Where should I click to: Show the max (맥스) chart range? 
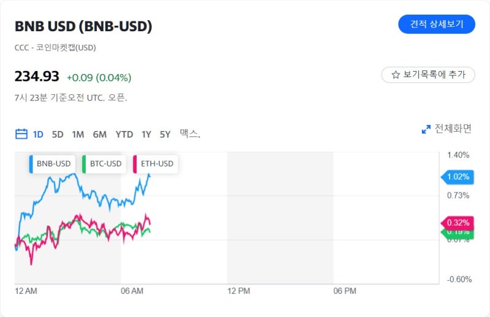click(x=190, y=134)
